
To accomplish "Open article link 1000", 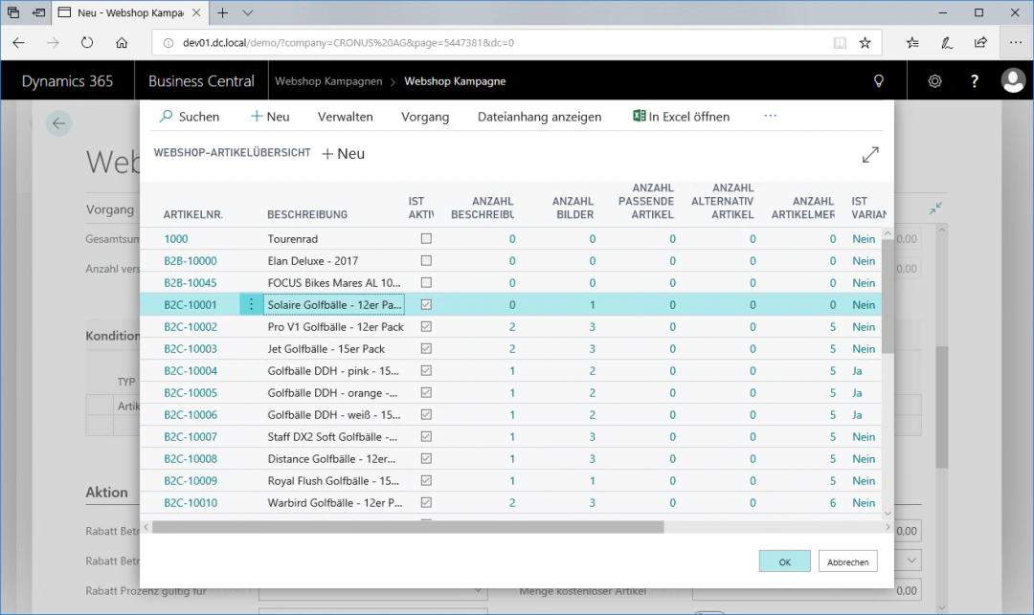I will [175, 238].
